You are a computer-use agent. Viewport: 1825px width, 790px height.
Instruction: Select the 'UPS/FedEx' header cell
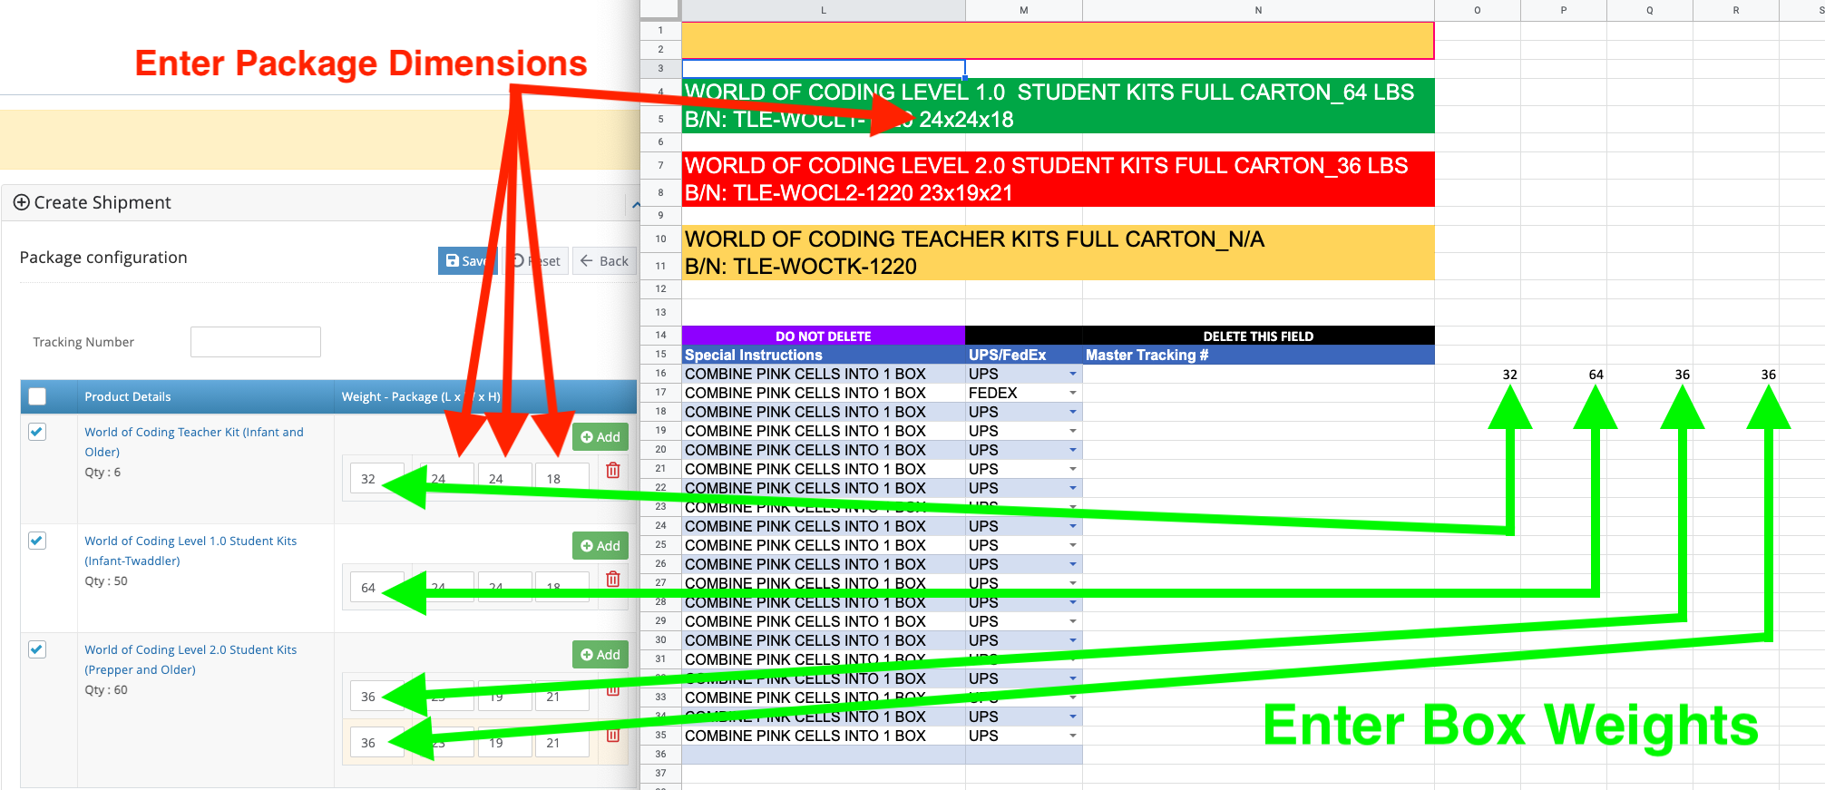1024,355
